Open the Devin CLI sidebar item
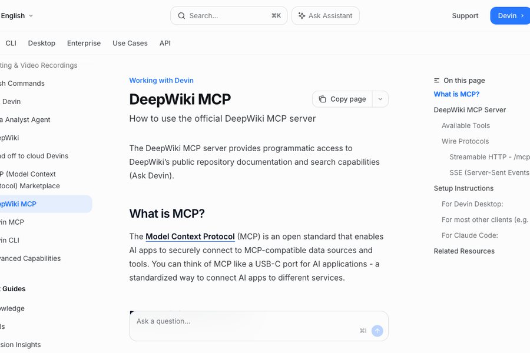Viewport: 530px width, 353px height. click(10, 240)
